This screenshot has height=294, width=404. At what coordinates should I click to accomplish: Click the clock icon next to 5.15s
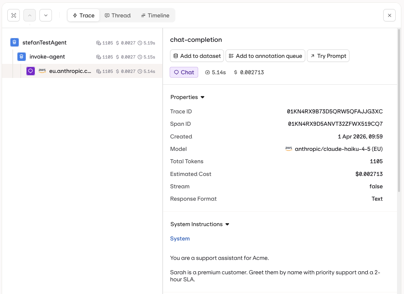click(x=140, y=57)
